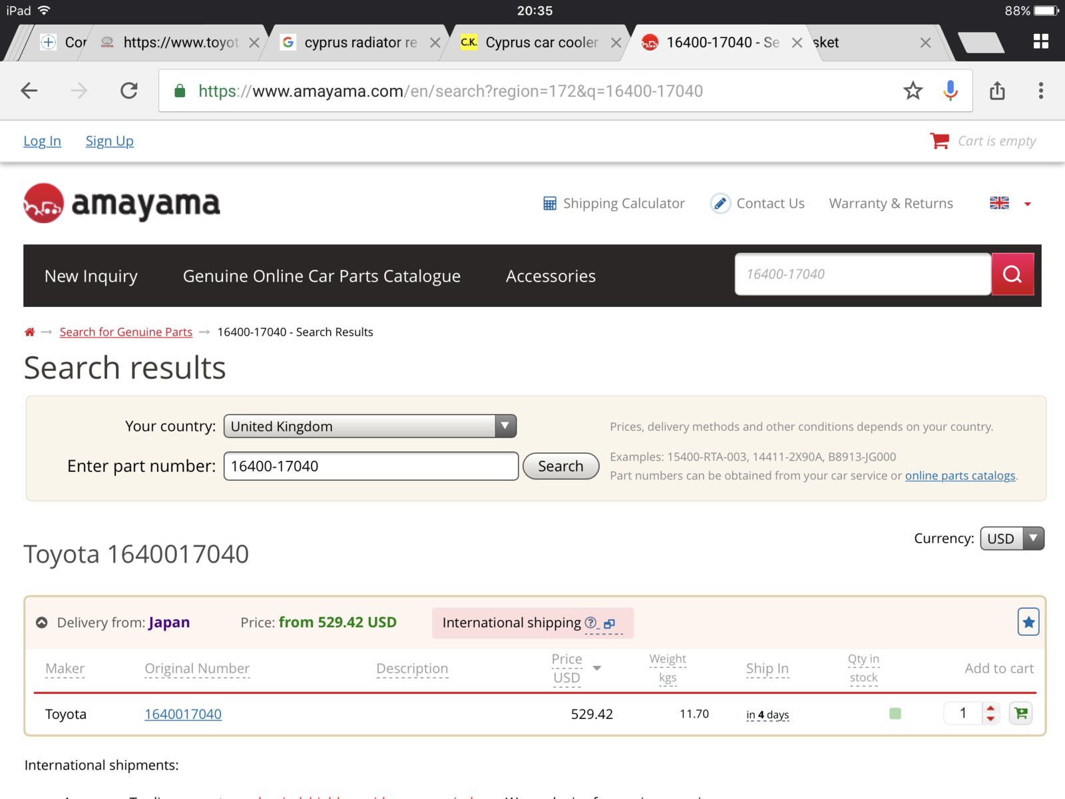Close the Cyprus car cooler tab
Screen dimensions: 1065x799
coord(616,43)
